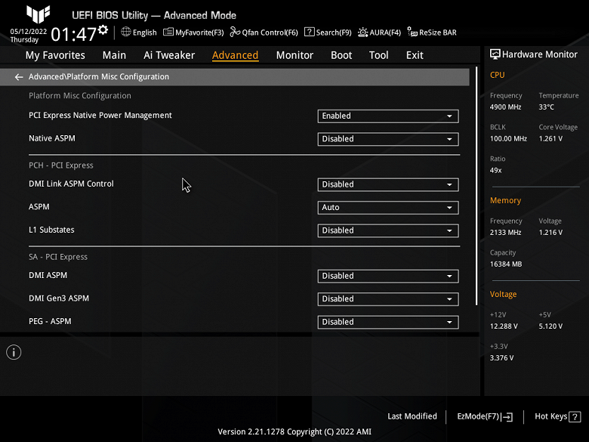Image resolution: width=589 pixels, height=442 pixels.
Task: Click the info icon at bottom left
Action: 14,352
